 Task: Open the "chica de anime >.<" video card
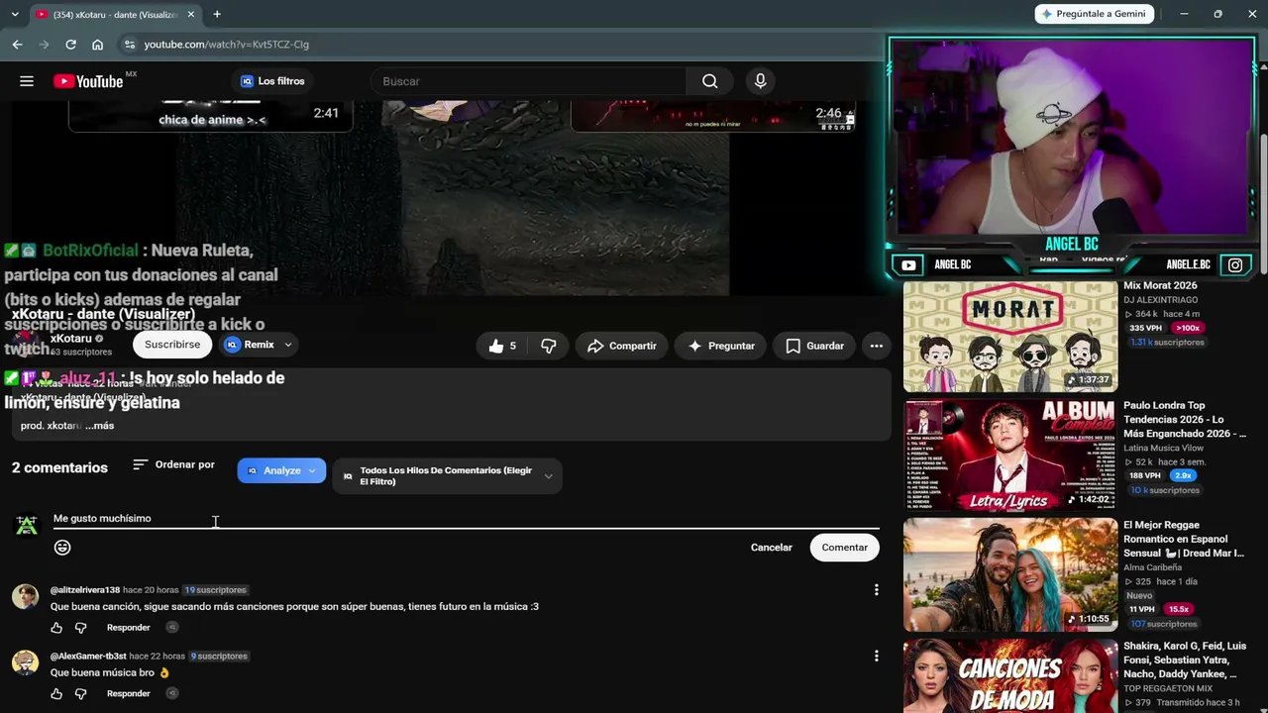[x=210, y=116]
